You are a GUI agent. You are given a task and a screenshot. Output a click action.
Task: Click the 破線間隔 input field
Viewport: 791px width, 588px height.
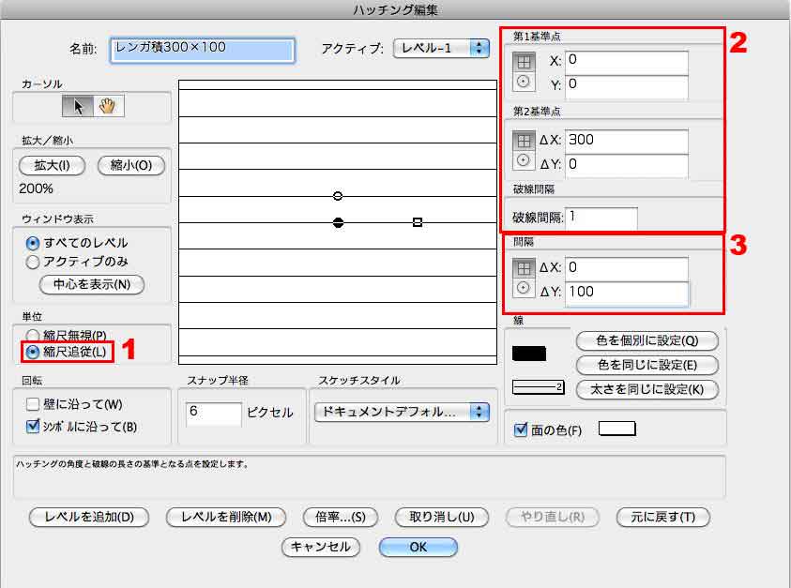[x=601, y=218]
